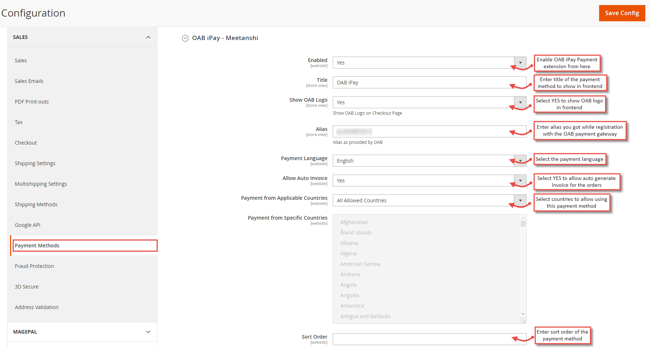The height and width of the screenshot is (348, 650).
Task: Open the Payment Language dropdown
Action: pyautogui.click(x=429, y=161)
